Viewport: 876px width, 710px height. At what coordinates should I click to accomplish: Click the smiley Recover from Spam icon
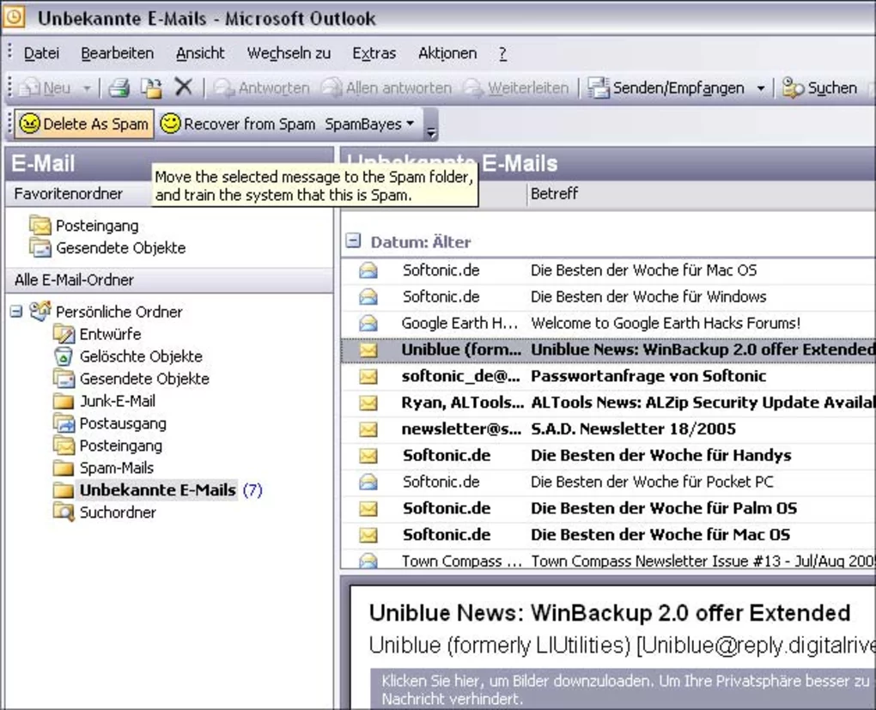tap(170, 124)
